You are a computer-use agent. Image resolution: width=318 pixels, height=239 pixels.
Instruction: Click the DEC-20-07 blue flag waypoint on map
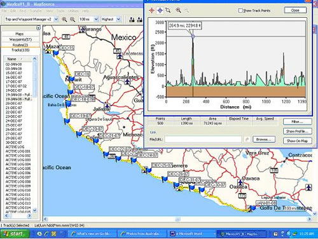[79, 134]
